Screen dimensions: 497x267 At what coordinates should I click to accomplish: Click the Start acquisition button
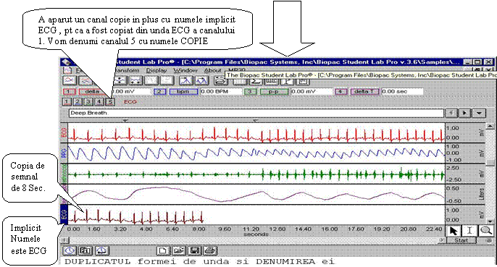[461, 240]
